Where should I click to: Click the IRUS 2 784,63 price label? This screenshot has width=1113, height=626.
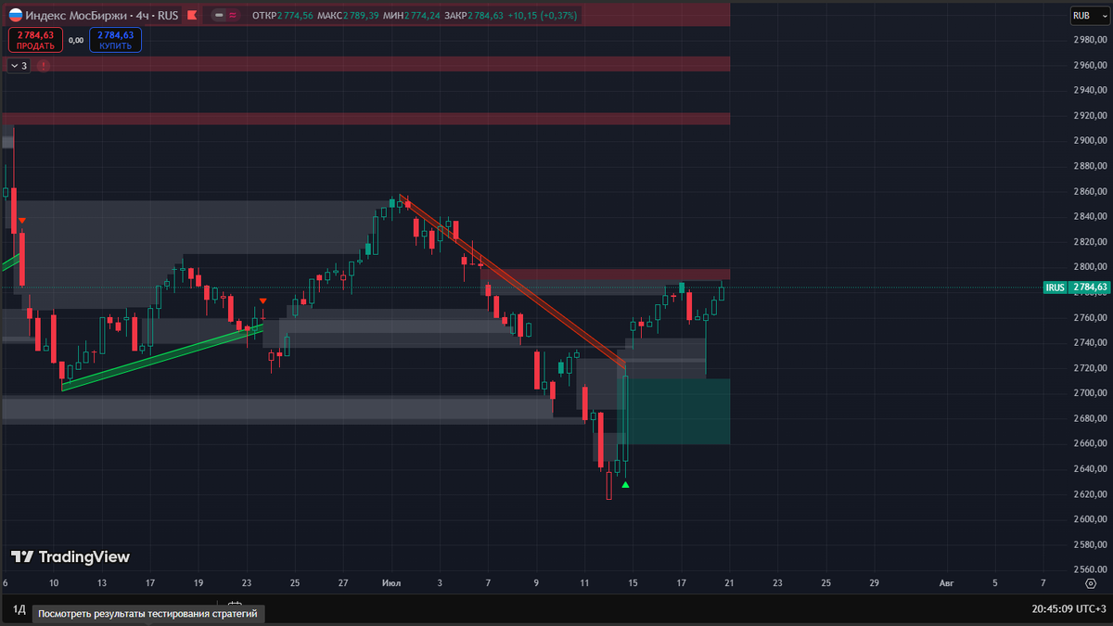click(x=1076, y=287)
